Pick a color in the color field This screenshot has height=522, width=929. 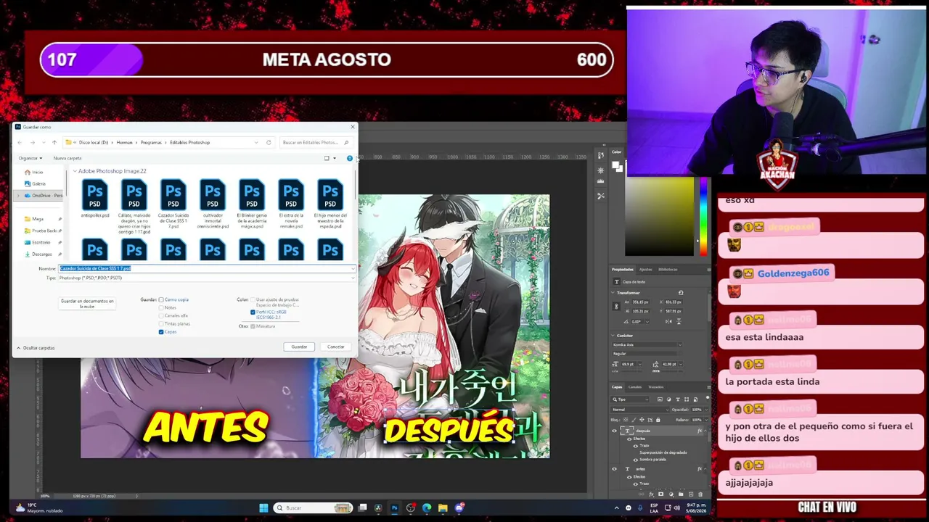coord(659,217)
